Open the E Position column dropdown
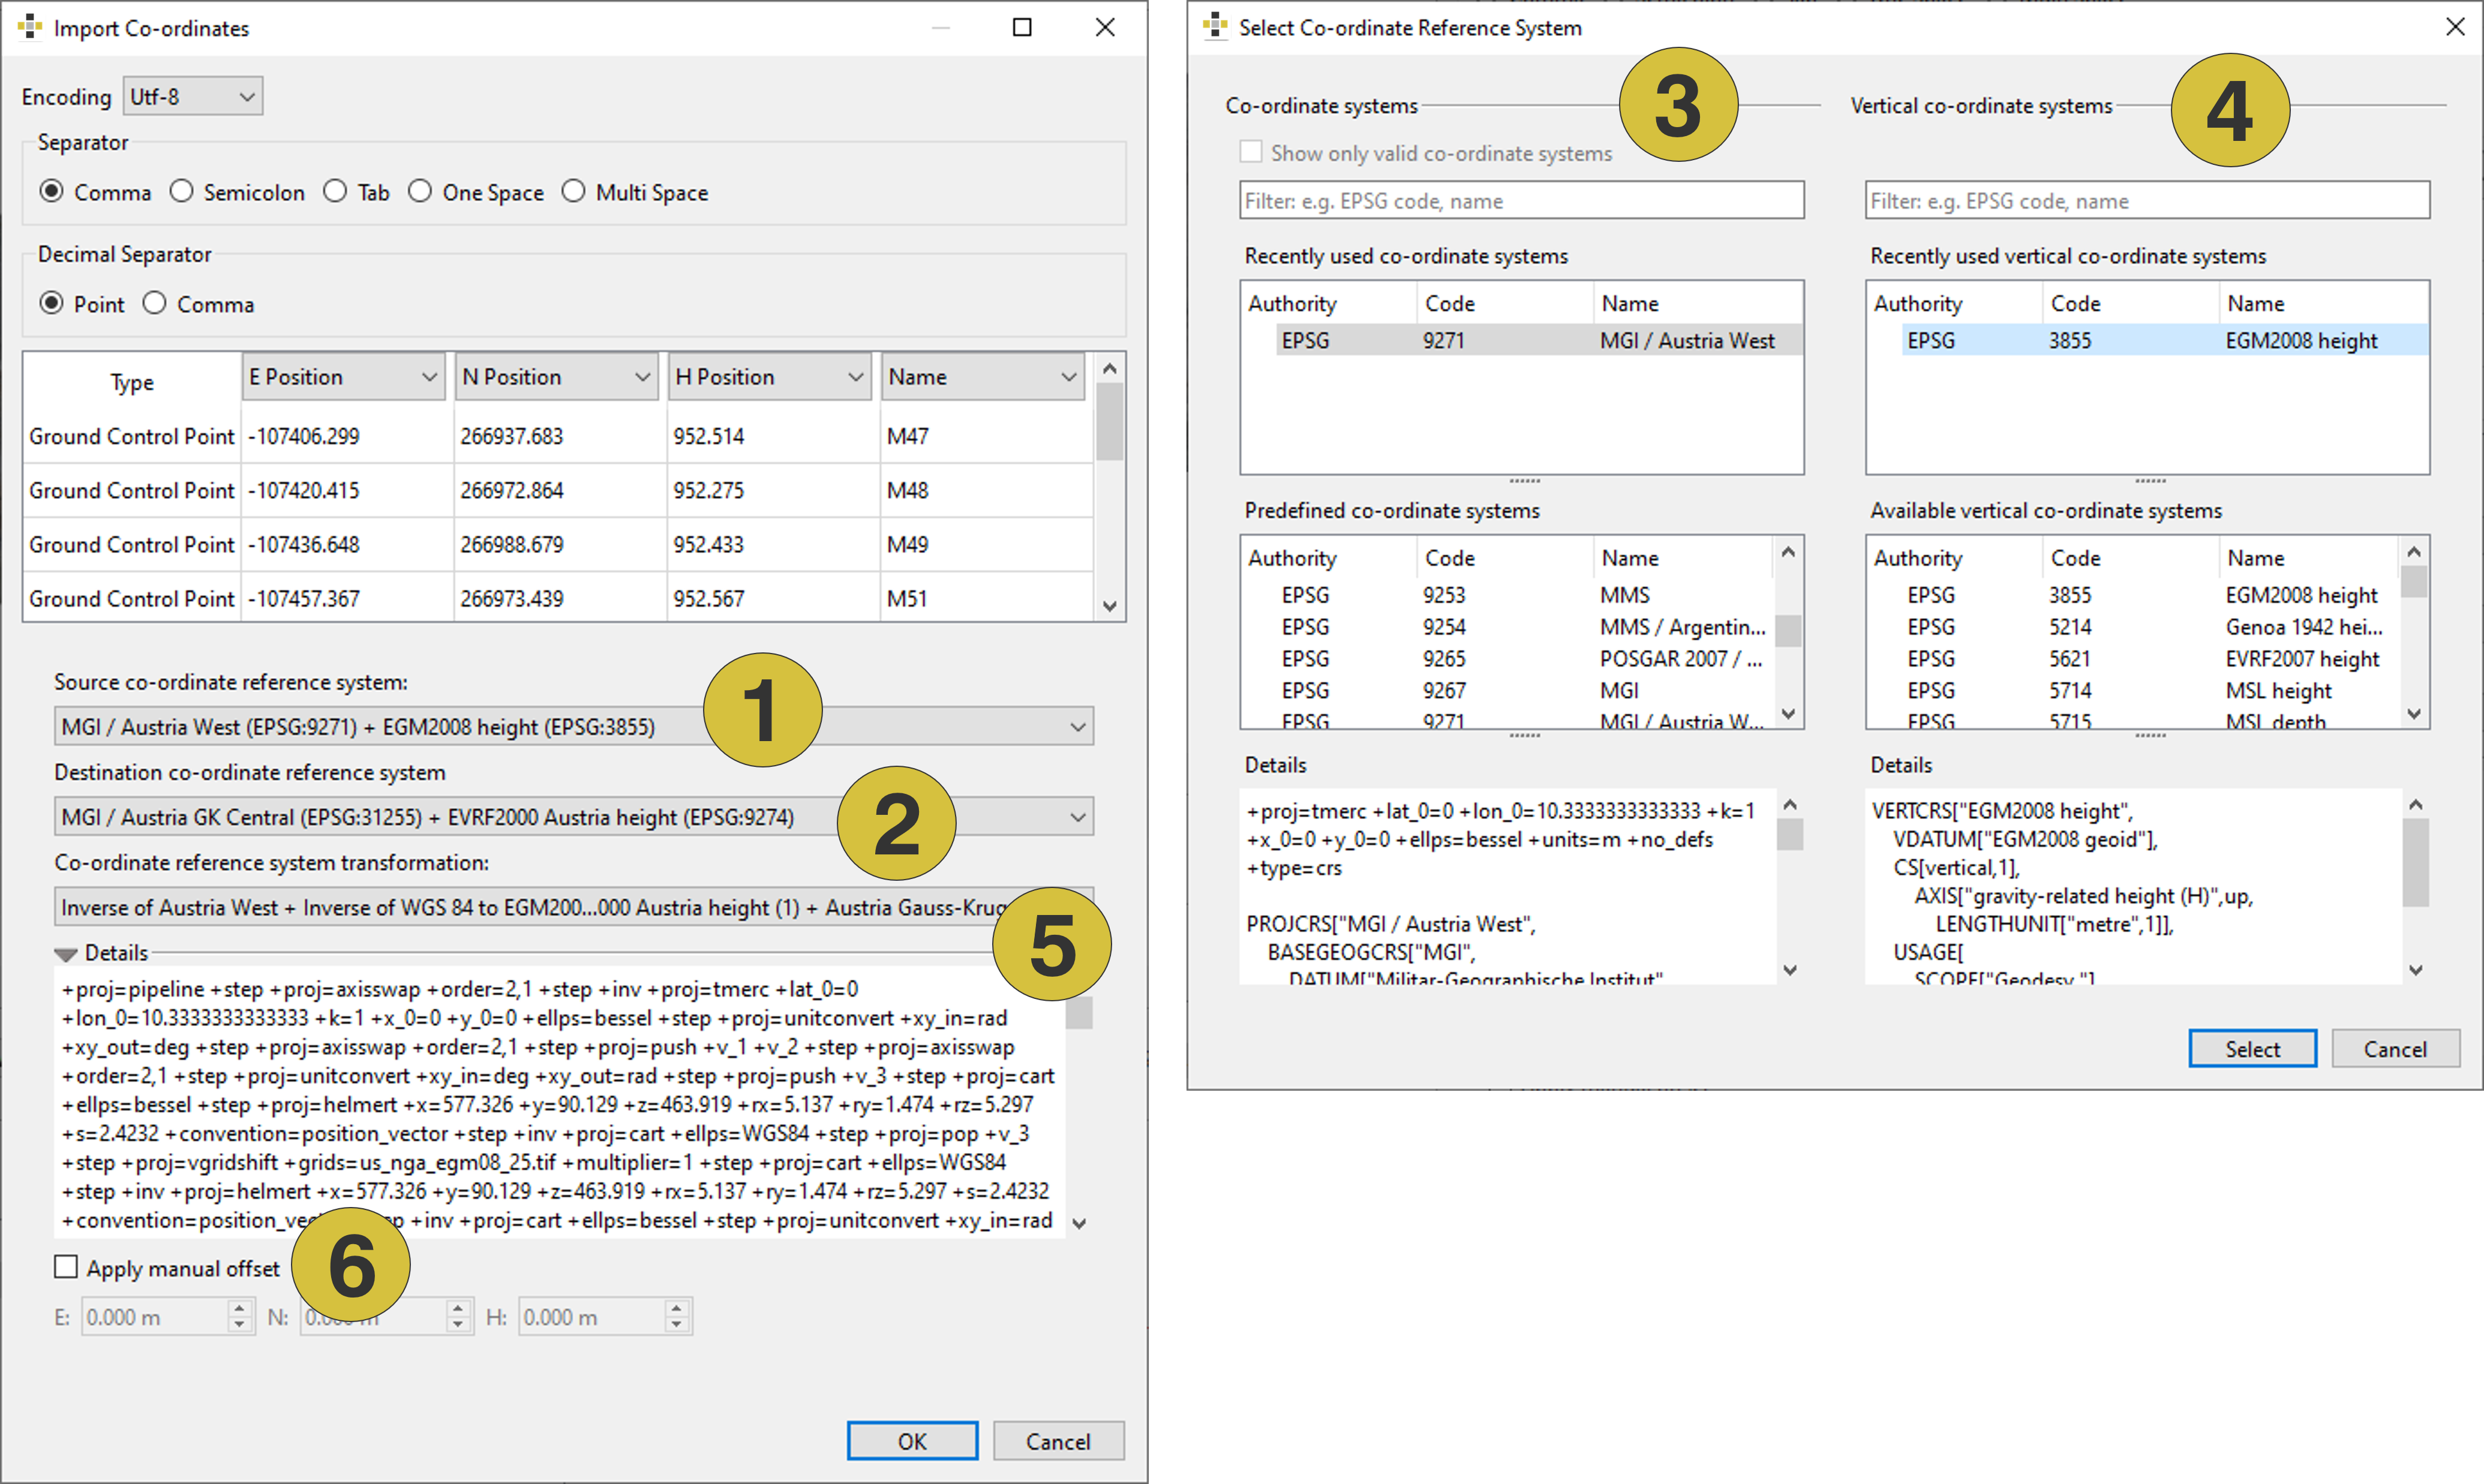The width and height of the screenshot is (2484, 1484). pos(343,377)
